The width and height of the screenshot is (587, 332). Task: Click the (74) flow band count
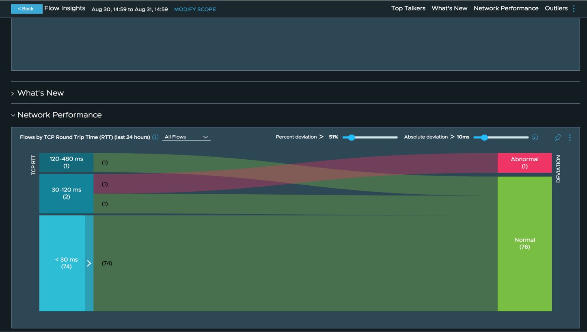click(107, 263)
